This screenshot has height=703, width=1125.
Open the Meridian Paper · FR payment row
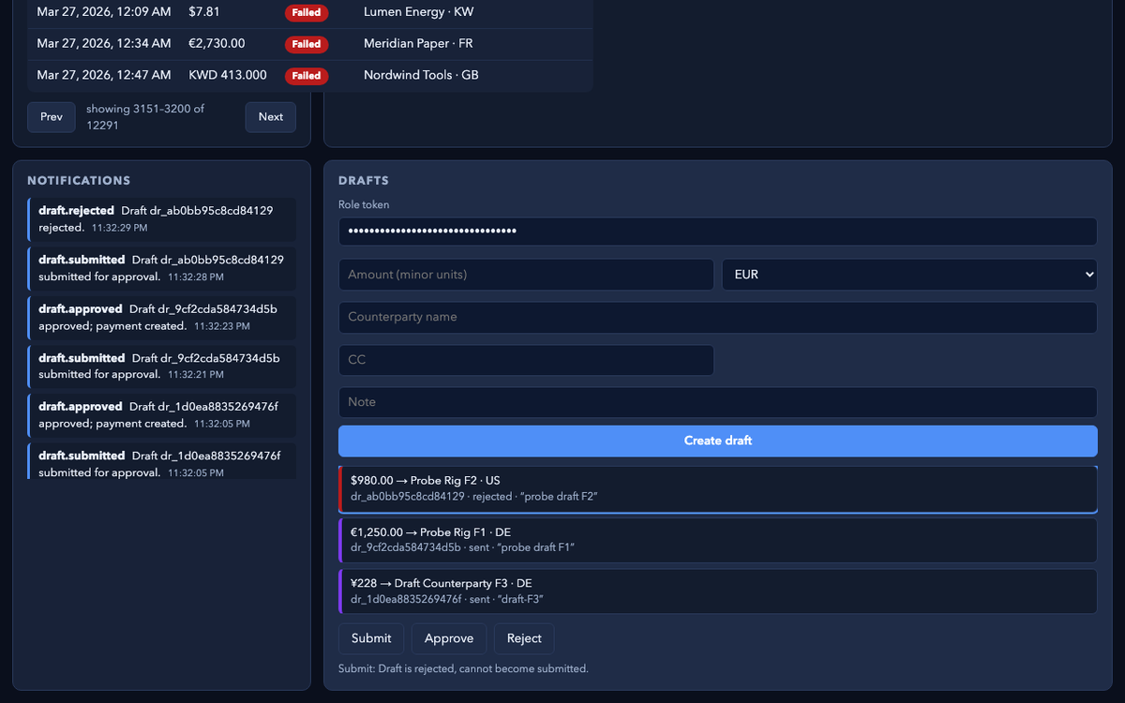(310, 44)
